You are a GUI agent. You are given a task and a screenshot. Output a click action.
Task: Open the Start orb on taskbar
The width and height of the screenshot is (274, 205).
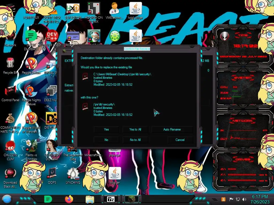click(7, 199)
